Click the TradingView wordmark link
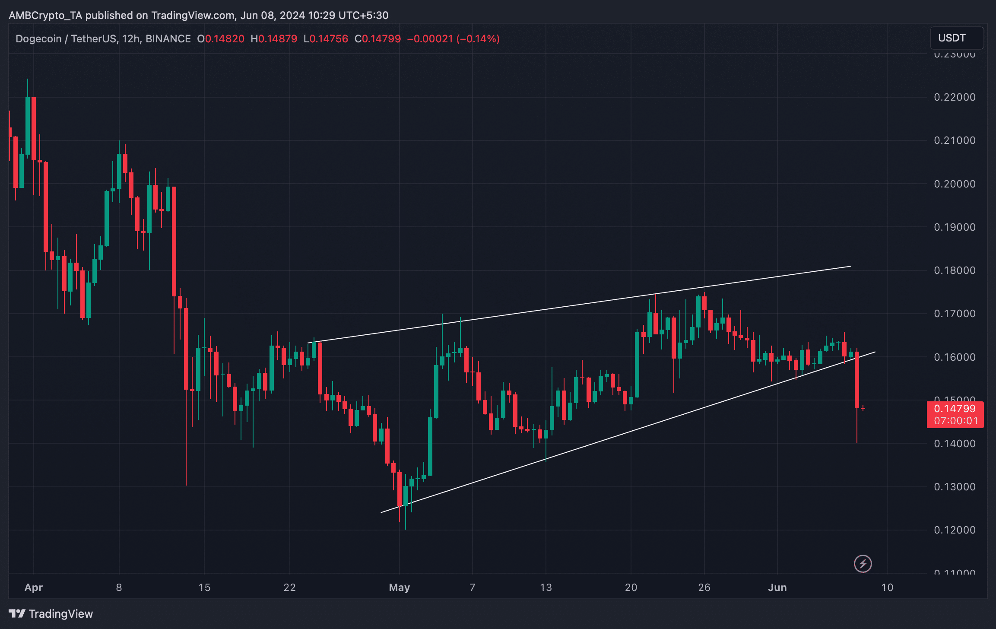The height and width of the screenshot is (629, 996). click(60, 614)
